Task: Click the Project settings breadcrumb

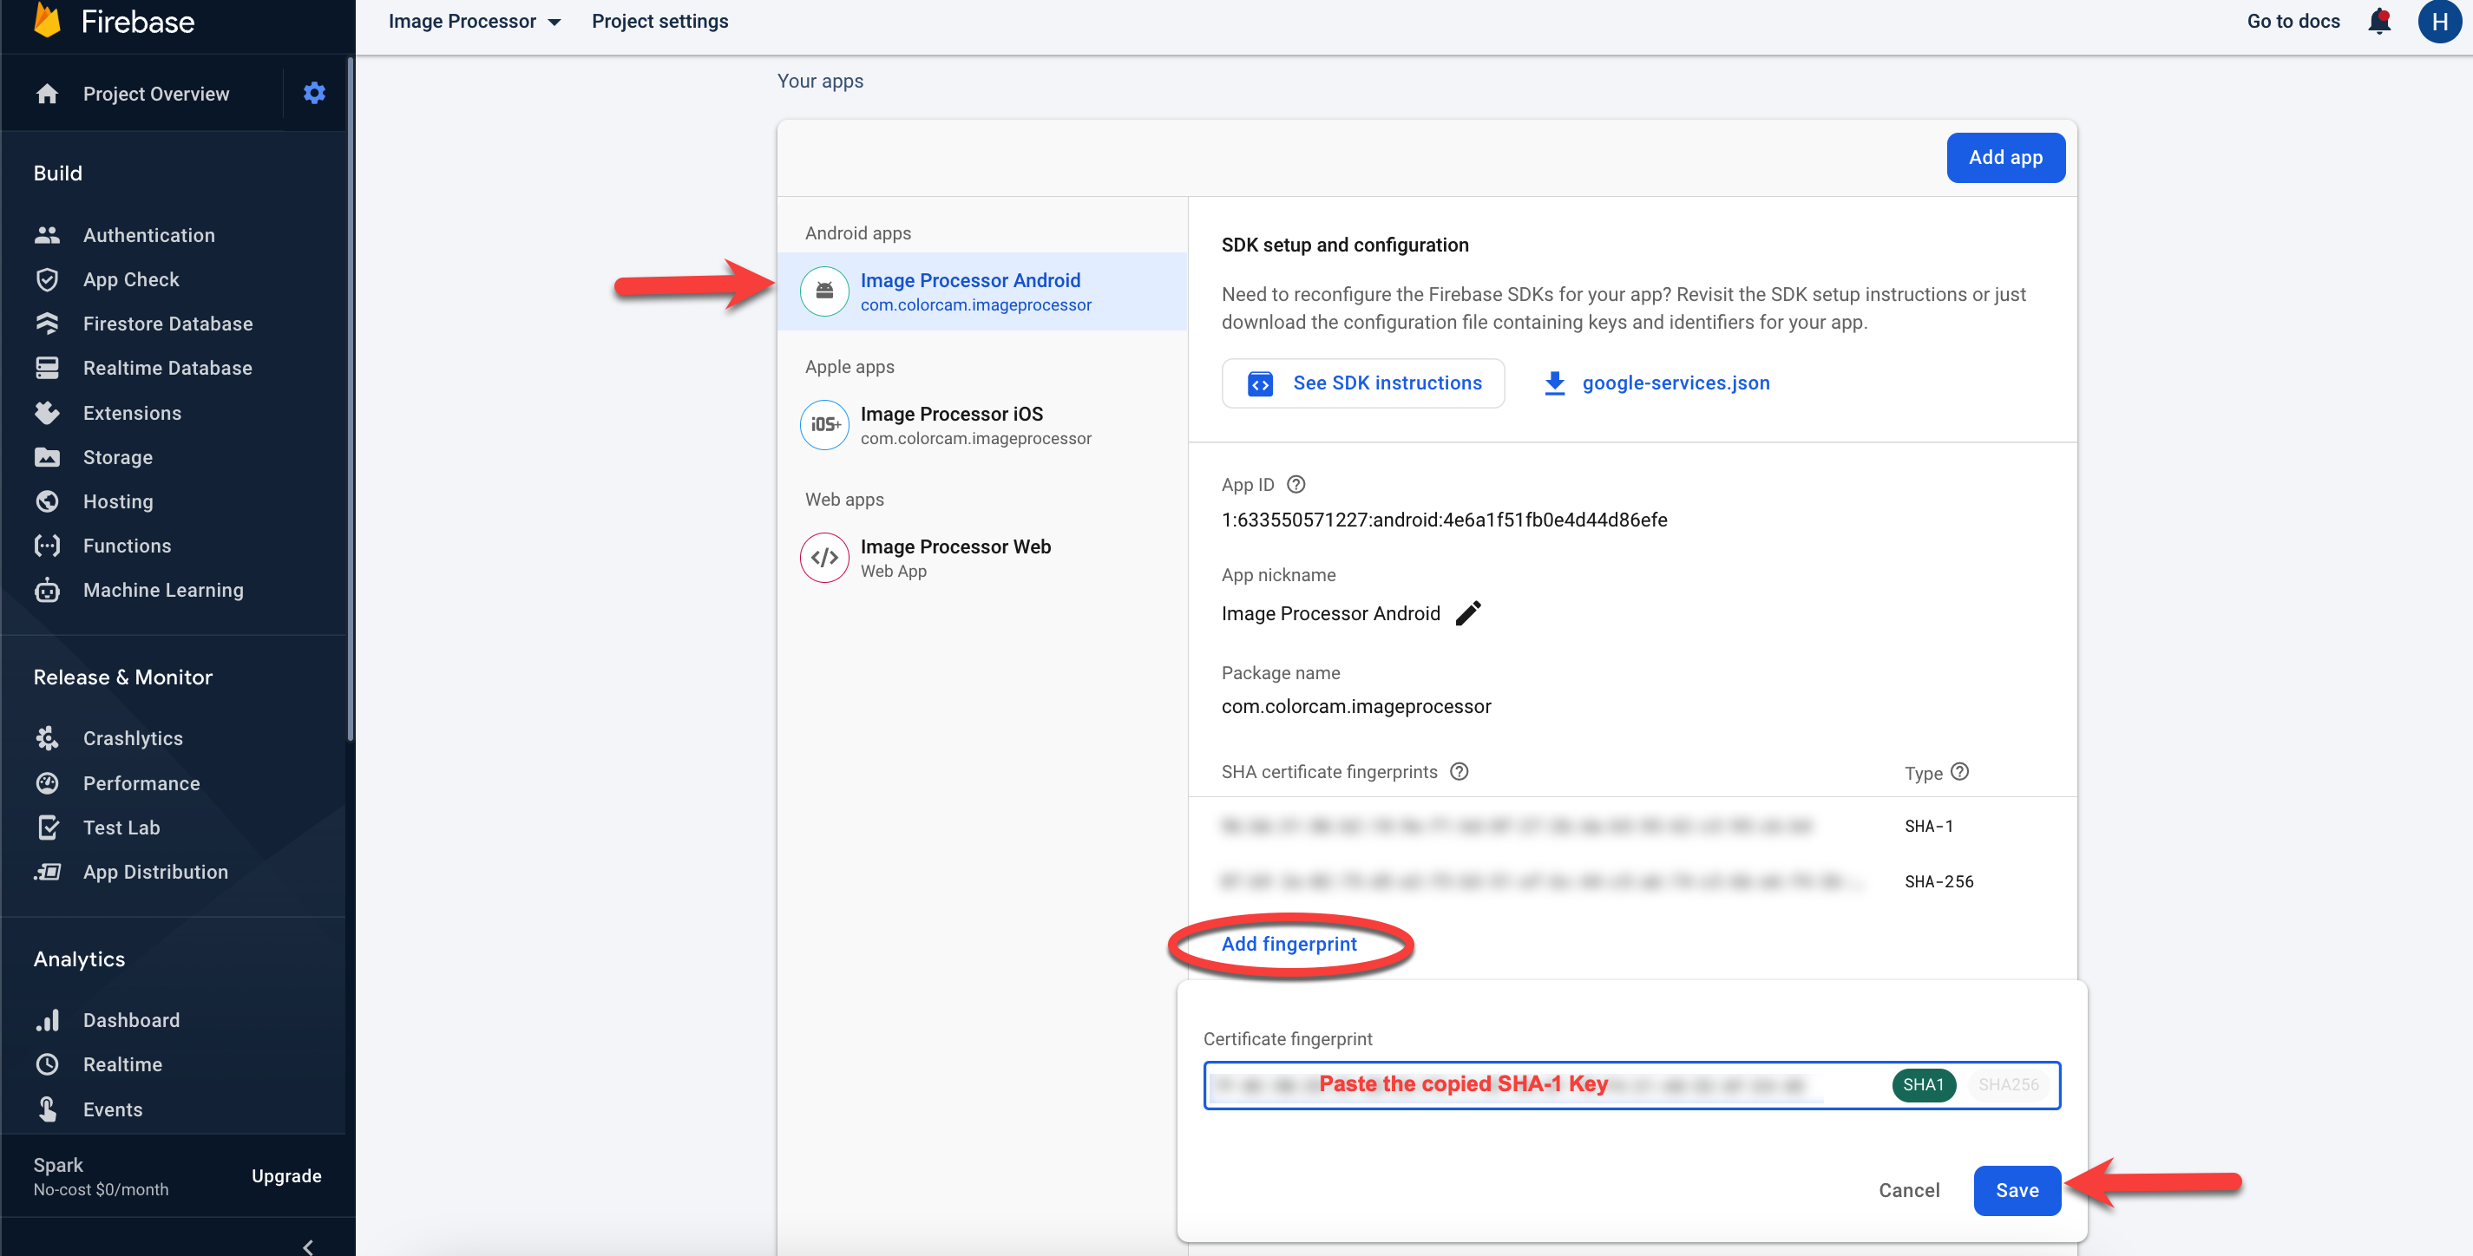Action: 659,21
